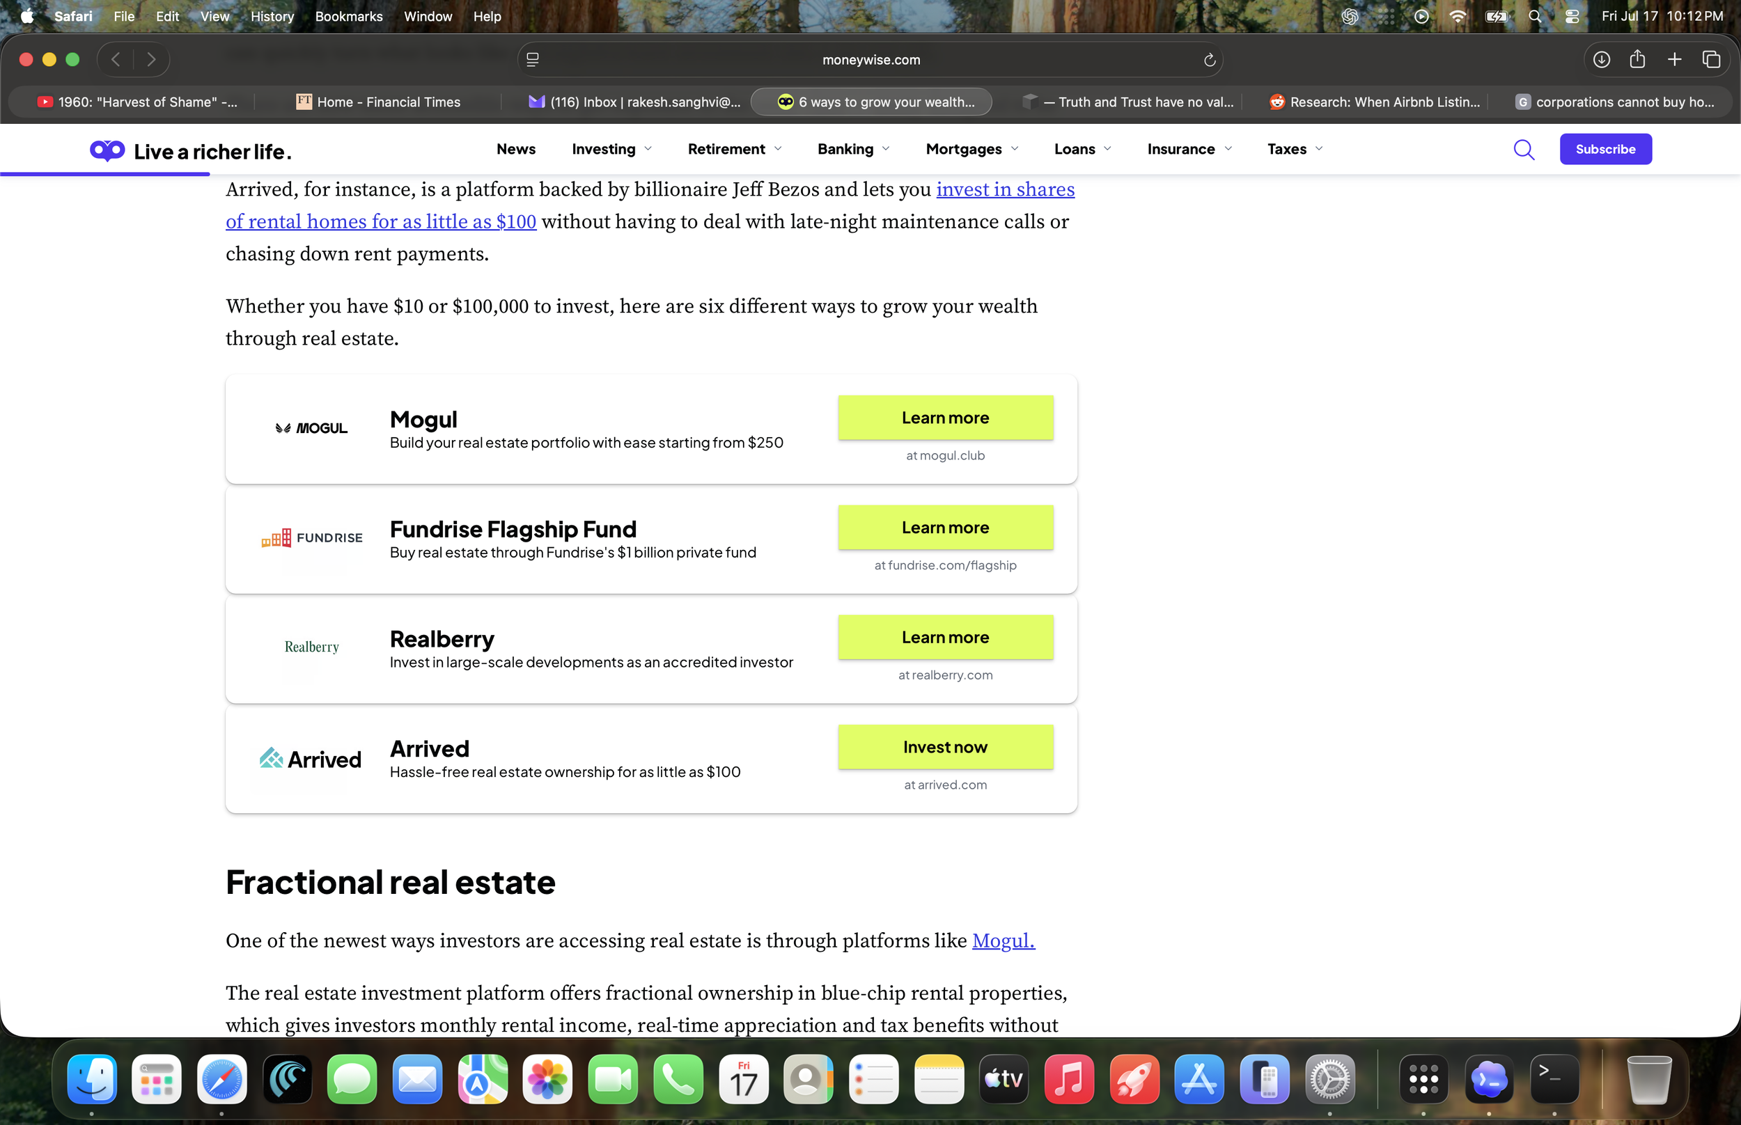The width and height of the screenshot is (1741, 1125).
Task: Show the Safari tab overview
Action: pyautogui.click(x=1712, y=59)
